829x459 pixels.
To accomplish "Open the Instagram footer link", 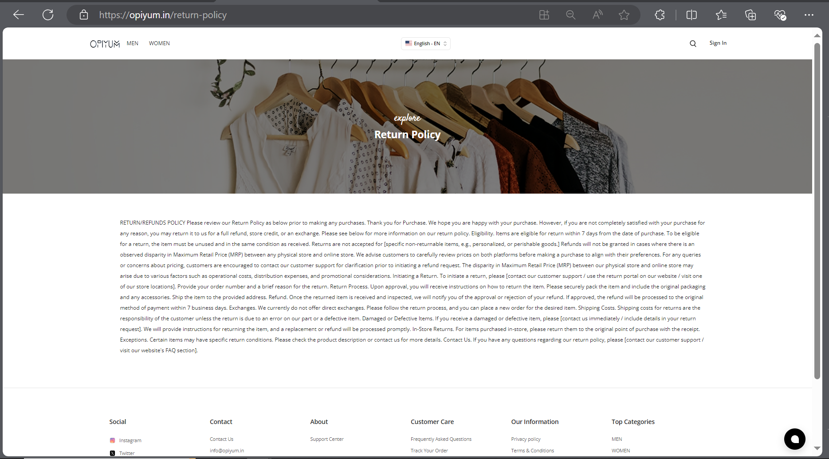I will (130, 440).
